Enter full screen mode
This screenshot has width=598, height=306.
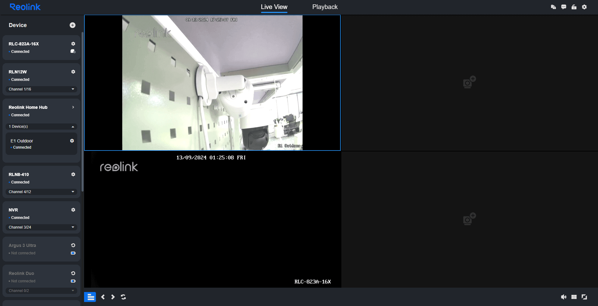tap(584, 297)
